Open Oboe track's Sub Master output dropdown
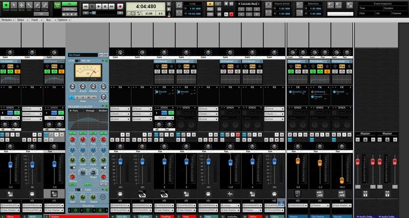Image resolution: width=409 pixels, height=218 pixels. click(10, 210)
